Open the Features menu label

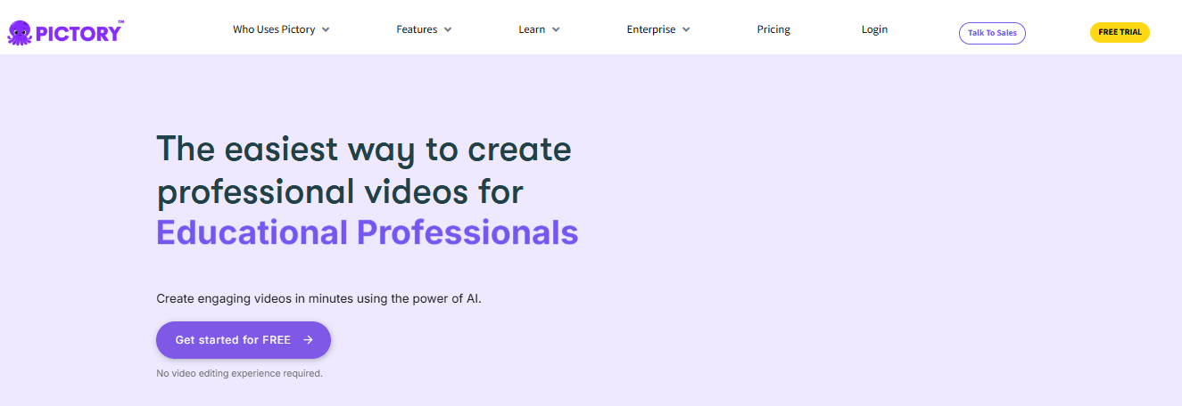point(417,29)
